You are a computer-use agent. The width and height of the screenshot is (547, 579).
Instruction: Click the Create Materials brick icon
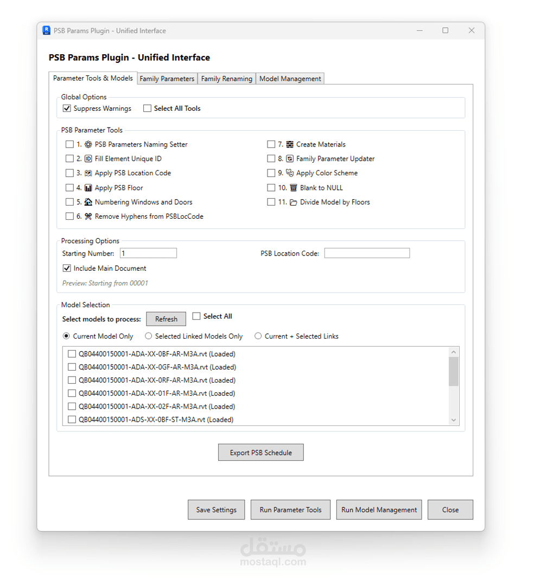290,144
